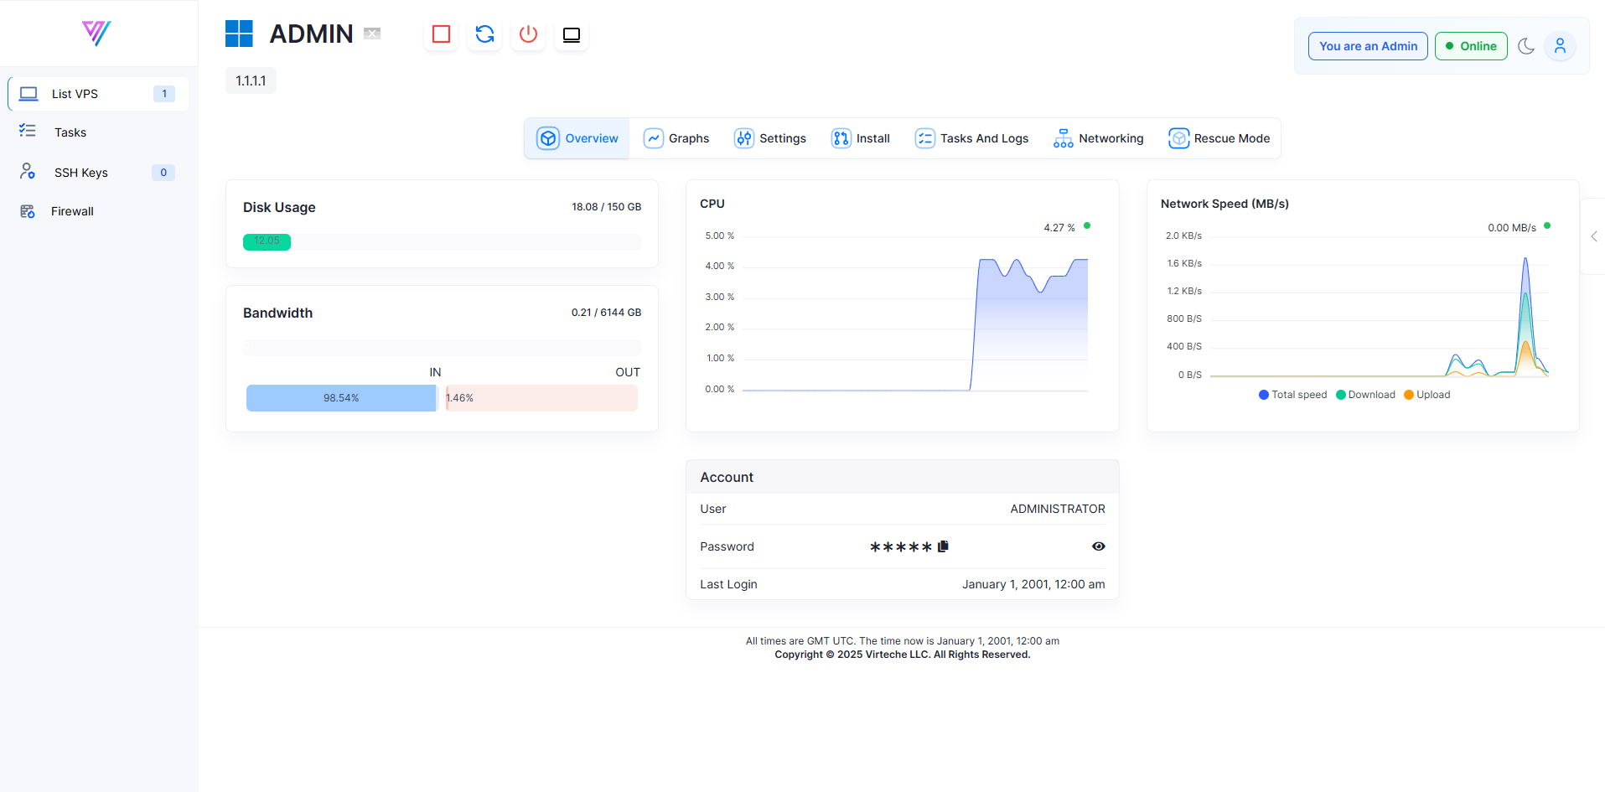Click the green Disk Usage progress bar
The height and width of the screenshot is (792, 1605).
click(267, 241)
